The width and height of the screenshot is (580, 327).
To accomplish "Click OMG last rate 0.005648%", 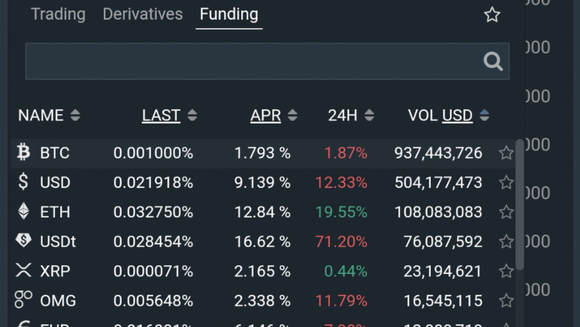I will tap(153, 300).
